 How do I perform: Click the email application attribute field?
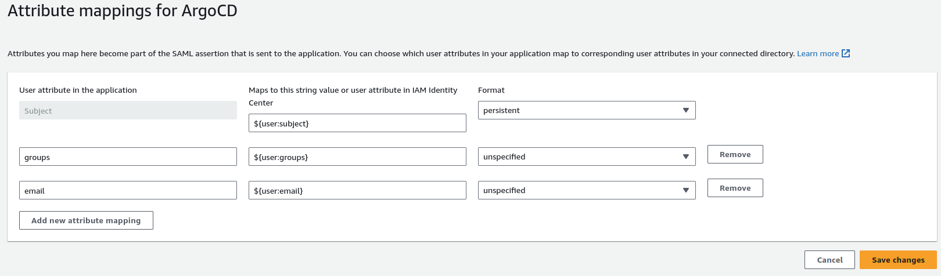pyautogui.click(x=128, y=190)
